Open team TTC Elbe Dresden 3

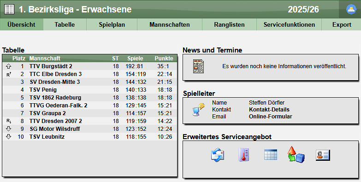click(x=55, y=74)
